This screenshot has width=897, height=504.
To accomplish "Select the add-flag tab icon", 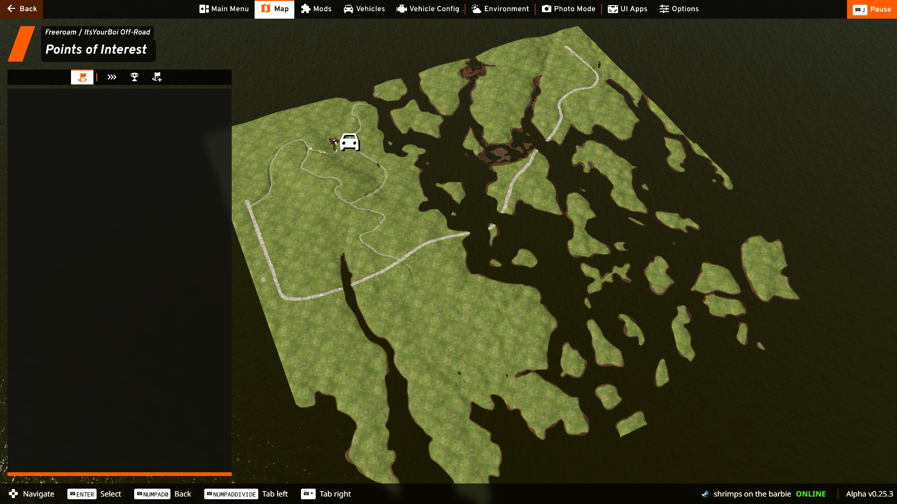I will click(x=157, y=77).
